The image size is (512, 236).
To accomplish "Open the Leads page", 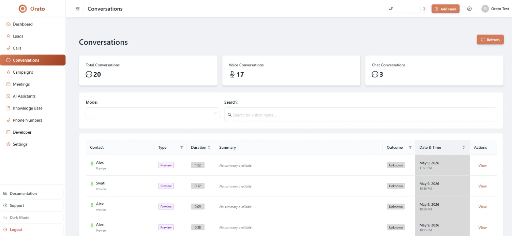I will pos(33,36).
